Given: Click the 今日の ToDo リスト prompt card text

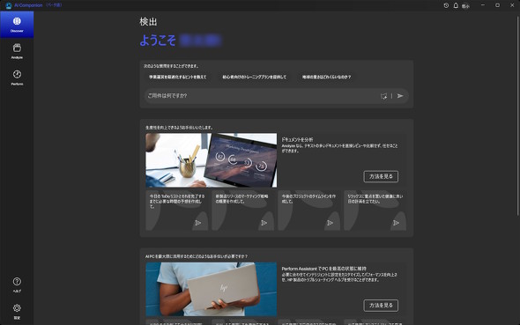Looking at the screenshot, I should tap(177, 201).
